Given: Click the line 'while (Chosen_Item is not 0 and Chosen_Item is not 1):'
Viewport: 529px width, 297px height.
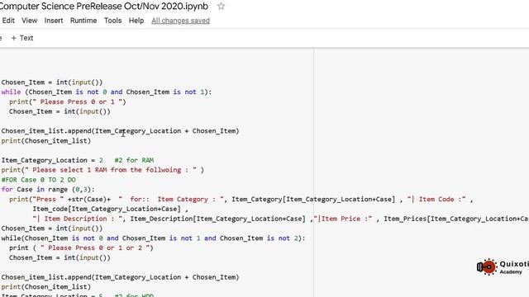Looking at the screenshot, I should pos(107,92).
